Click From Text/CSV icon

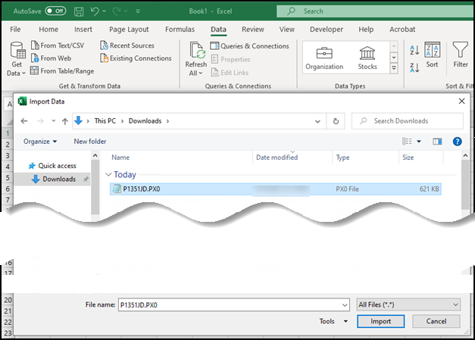(35, 45)
